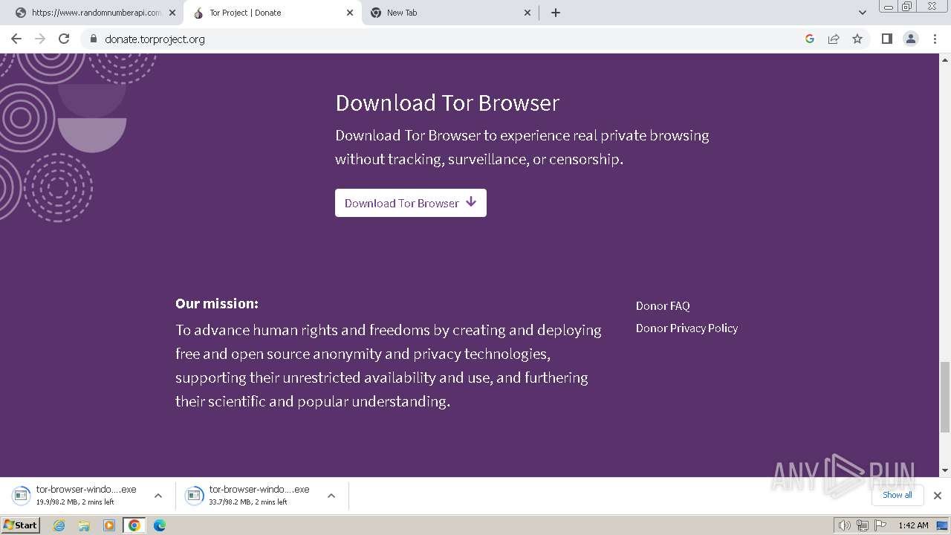Launch Internet Explorer from taskbar
The image size is (951, 535).
(59, 525)
